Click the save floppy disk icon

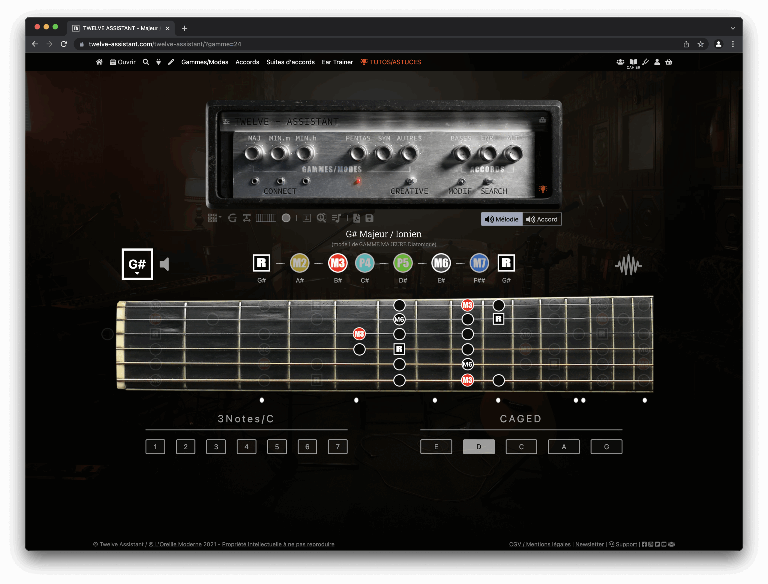(369, 218)
